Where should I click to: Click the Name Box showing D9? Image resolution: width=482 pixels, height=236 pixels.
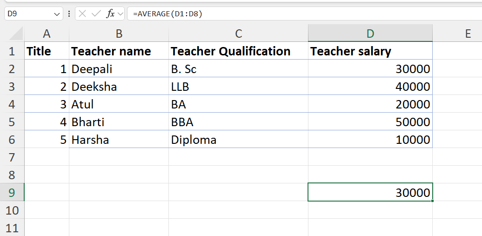coord(28,14)
